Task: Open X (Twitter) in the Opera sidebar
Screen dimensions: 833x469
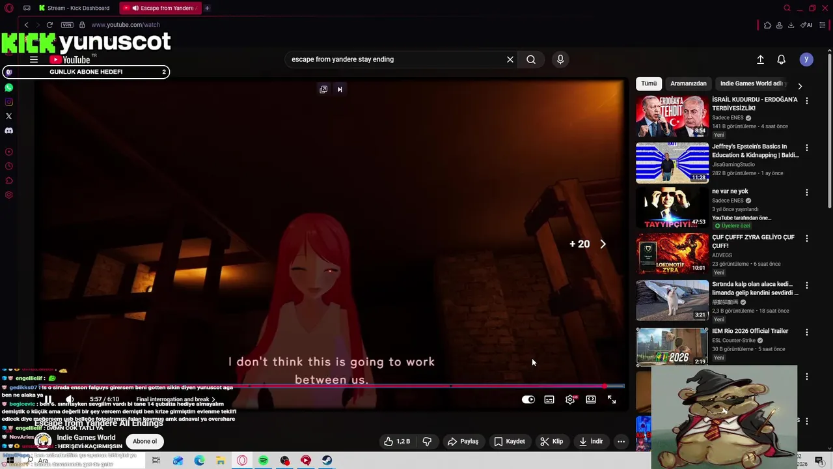Action: 8,116
